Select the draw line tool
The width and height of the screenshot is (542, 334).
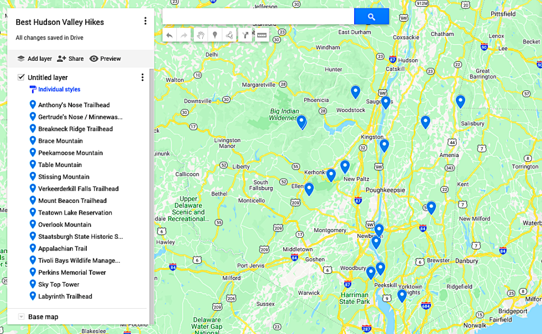(x=229, y=35)
